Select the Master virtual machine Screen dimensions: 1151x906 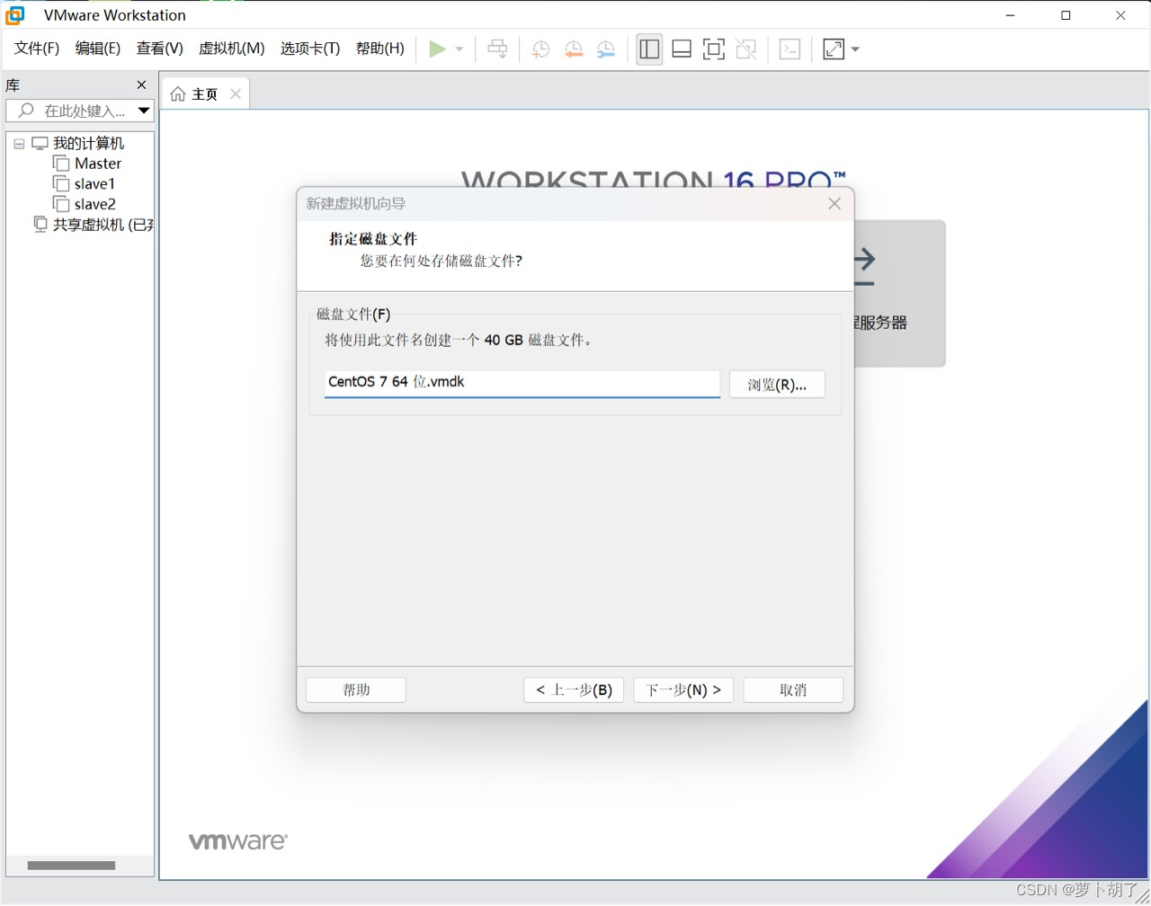click(x=98, y=164)
